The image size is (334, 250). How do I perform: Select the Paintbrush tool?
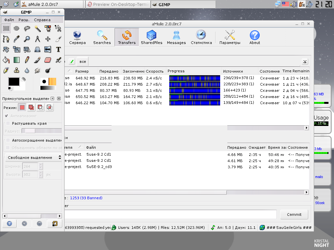(x=37, y=60)
